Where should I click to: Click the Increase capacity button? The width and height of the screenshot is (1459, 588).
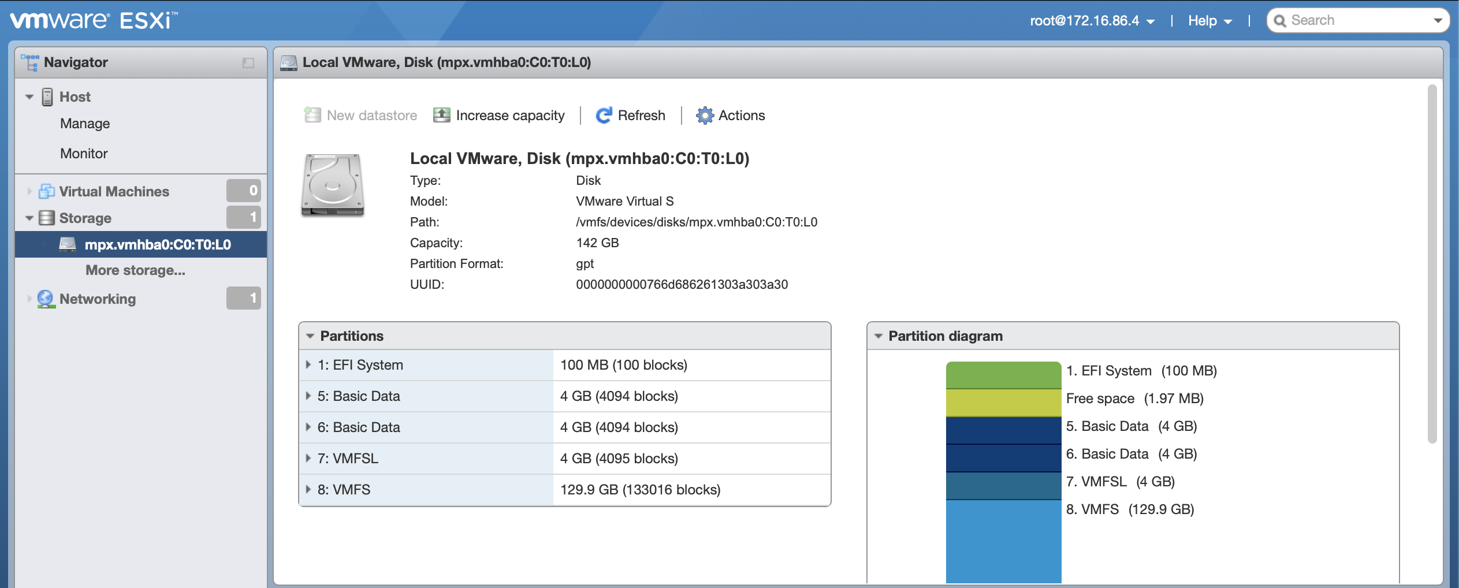click(x=499, y=116)
